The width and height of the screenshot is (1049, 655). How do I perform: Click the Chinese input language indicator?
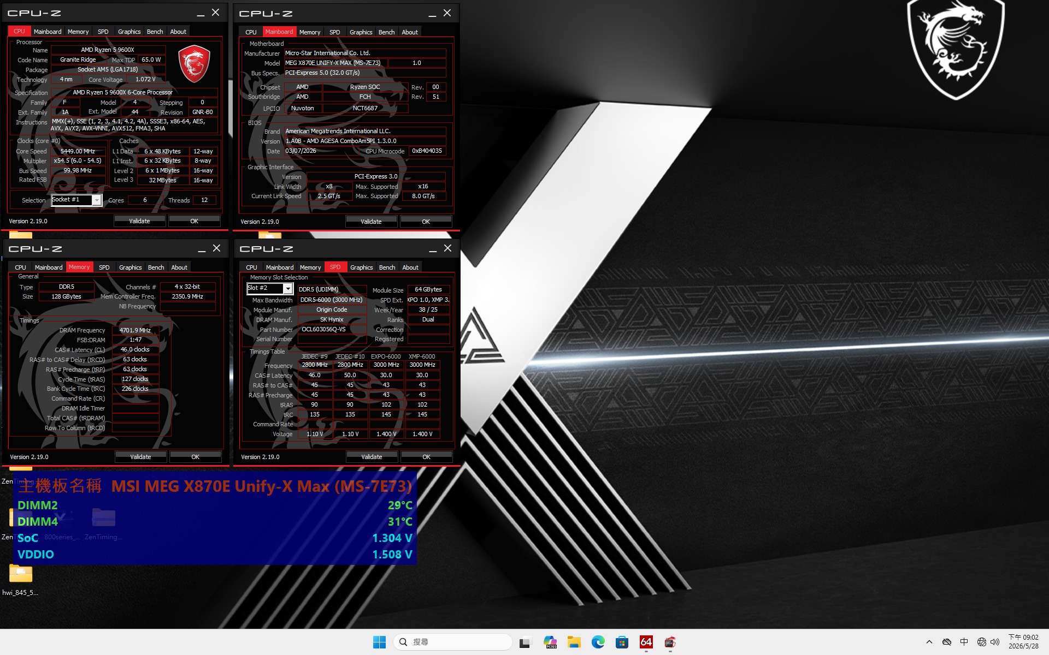pyautogui.click(x=964, y=642)
